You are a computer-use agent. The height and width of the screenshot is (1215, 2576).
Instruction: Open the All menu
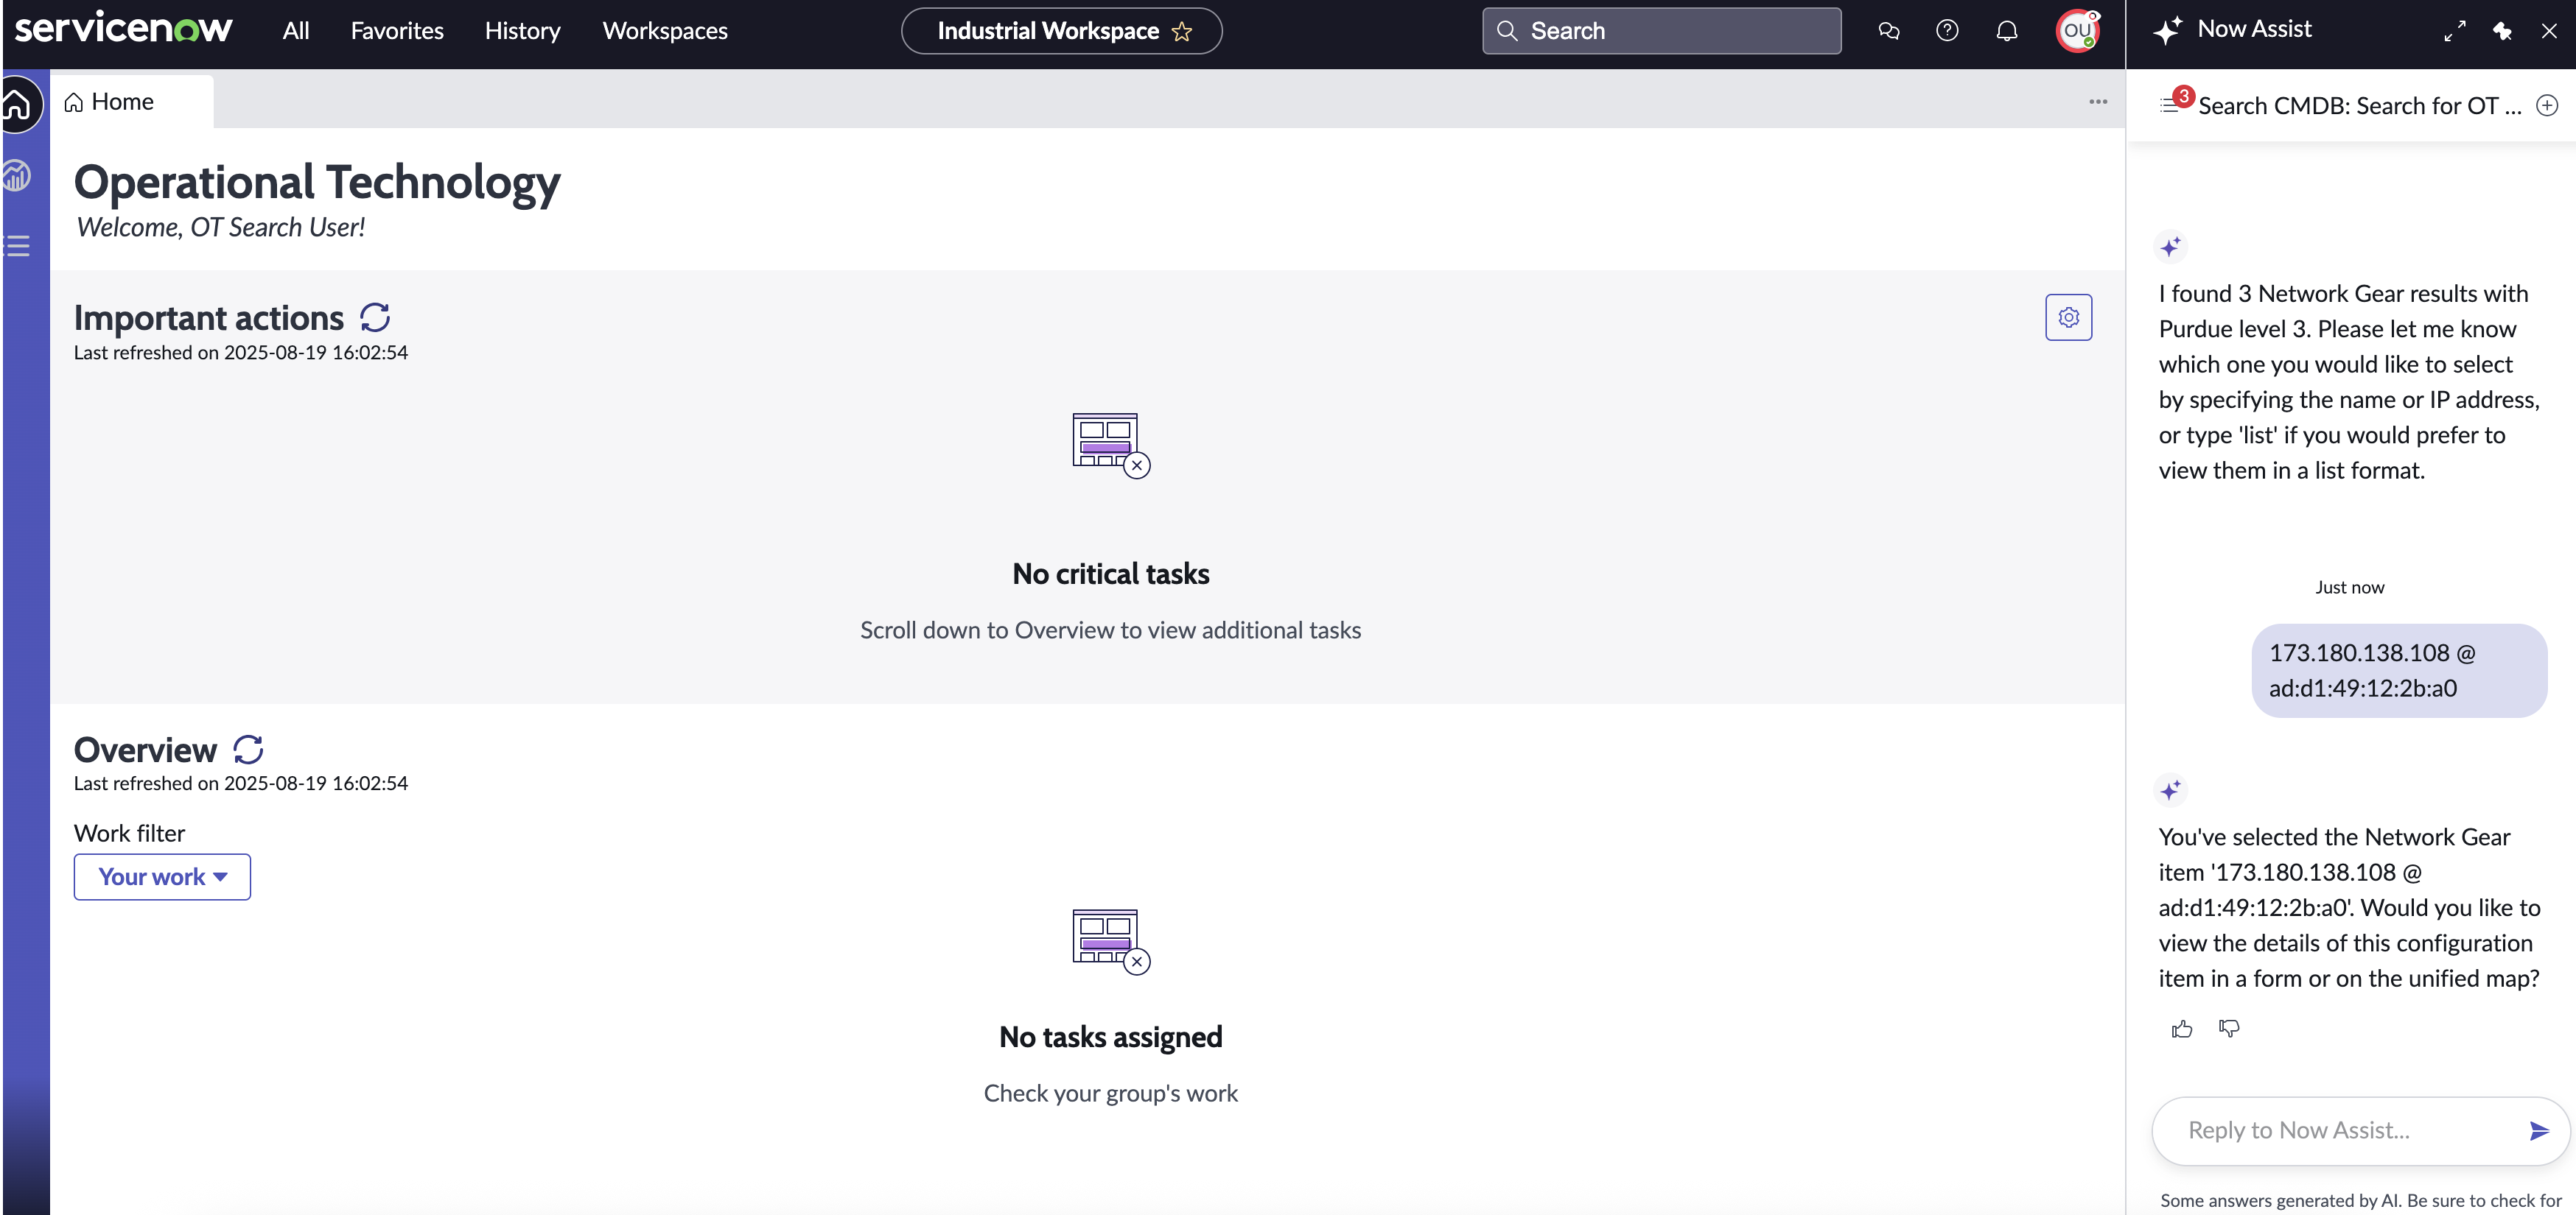[296, 31]
